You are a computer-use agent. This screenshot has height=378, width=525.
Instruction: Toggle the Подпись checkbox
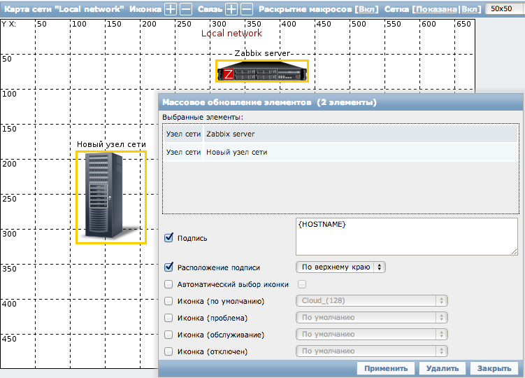(168, 237)
